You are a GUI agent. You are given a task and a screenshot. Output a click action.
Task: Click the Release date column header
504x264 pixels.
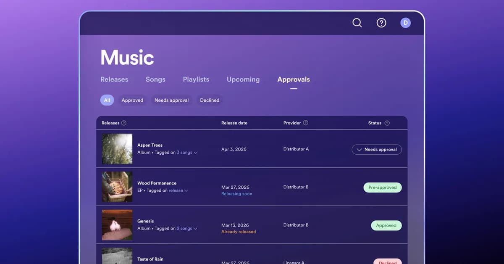coord(234,123)
